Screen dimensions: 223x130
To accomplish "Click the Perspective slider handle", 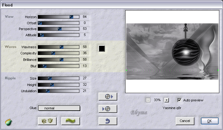I will (x=60, y=29).
